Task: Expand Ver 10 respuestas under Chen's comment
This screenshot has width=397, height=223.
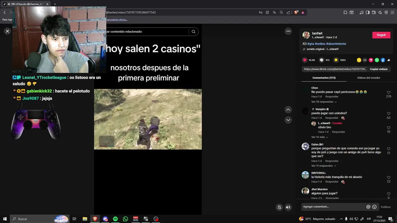Action: (324, 102)
